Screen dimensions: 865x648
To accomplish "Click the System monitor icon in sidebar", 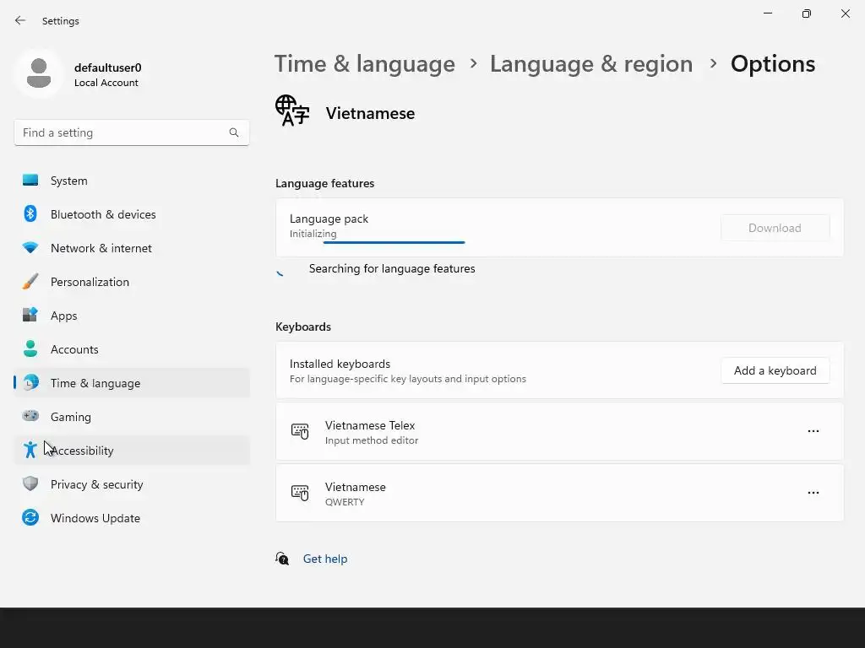I will (30, 181).
